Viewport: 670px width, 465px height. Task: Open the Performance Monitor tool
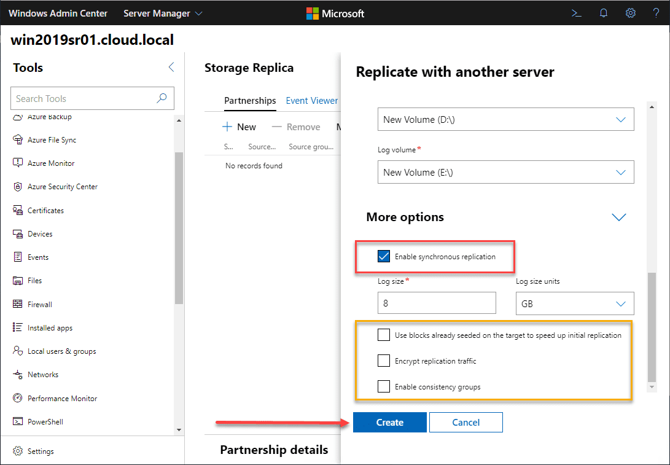(62, 398)
